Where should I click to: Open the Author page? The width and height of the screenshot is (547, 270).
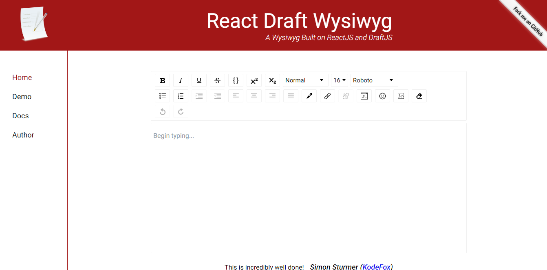click(23, 135)
